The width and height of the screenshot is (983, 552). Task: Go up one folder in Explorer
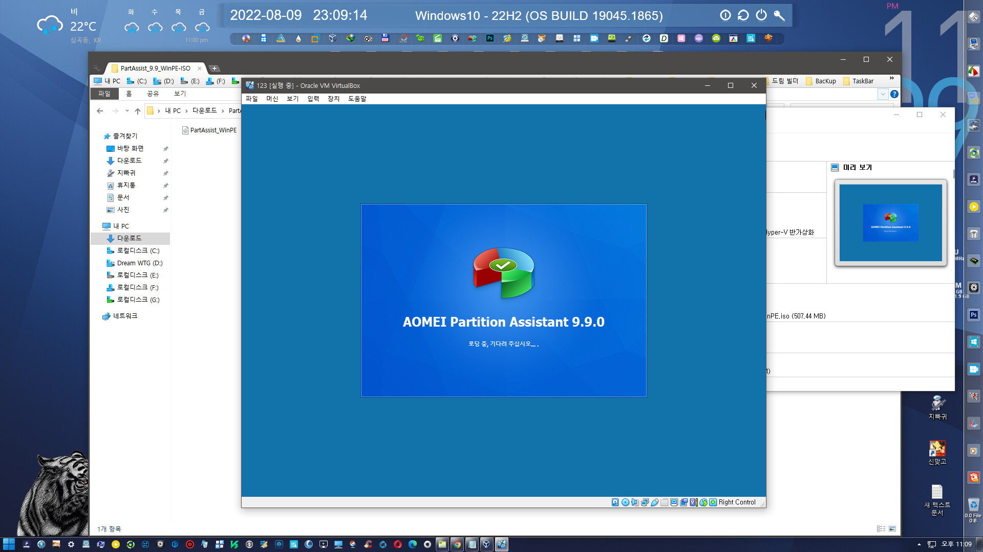click(x=138, y=111)
